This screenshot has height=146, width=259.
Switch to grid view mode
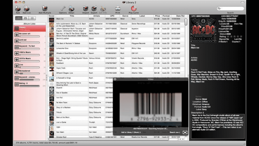pyautogui.click(x=32, y=18)
